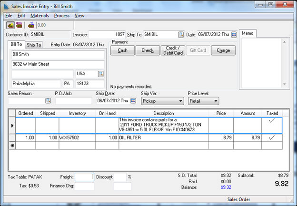Click the 19123 zip code field
The height and width of the screenshot is (206, 297).
(x=90, y=84)
